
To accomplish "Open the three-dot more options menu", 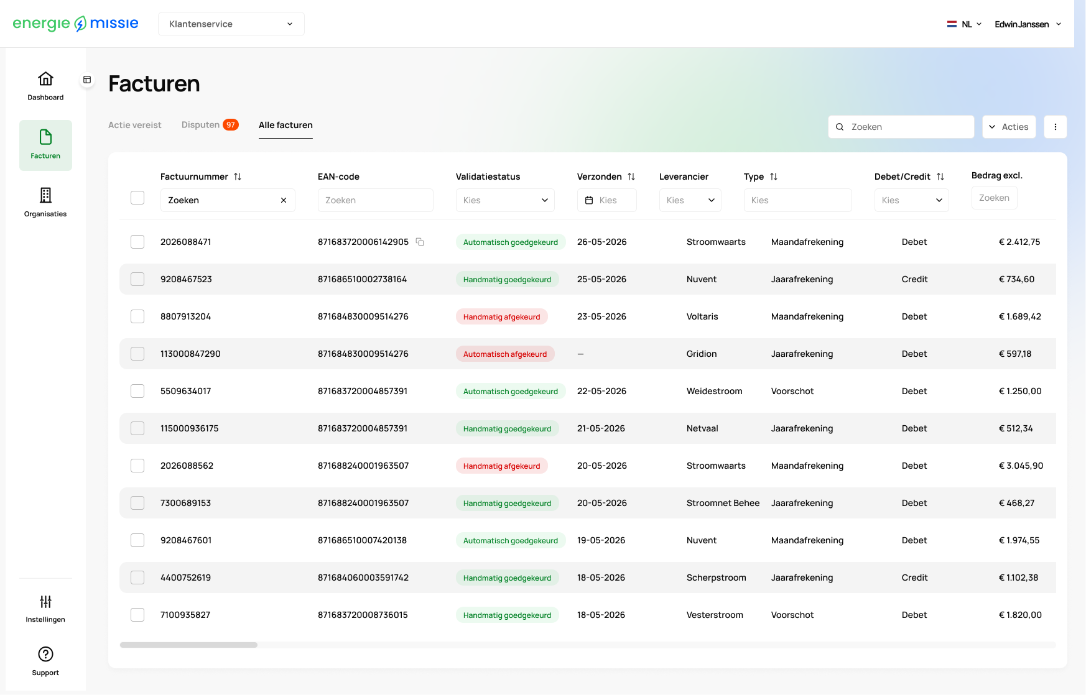I will point(1055,127).
